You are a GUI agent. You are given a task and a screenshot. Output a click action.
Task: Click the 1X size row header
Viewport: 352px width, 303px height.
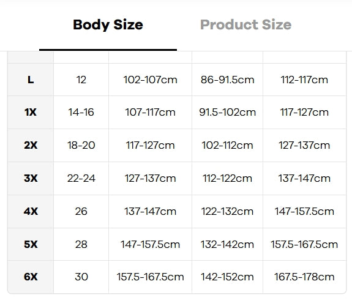pos(31,113)
